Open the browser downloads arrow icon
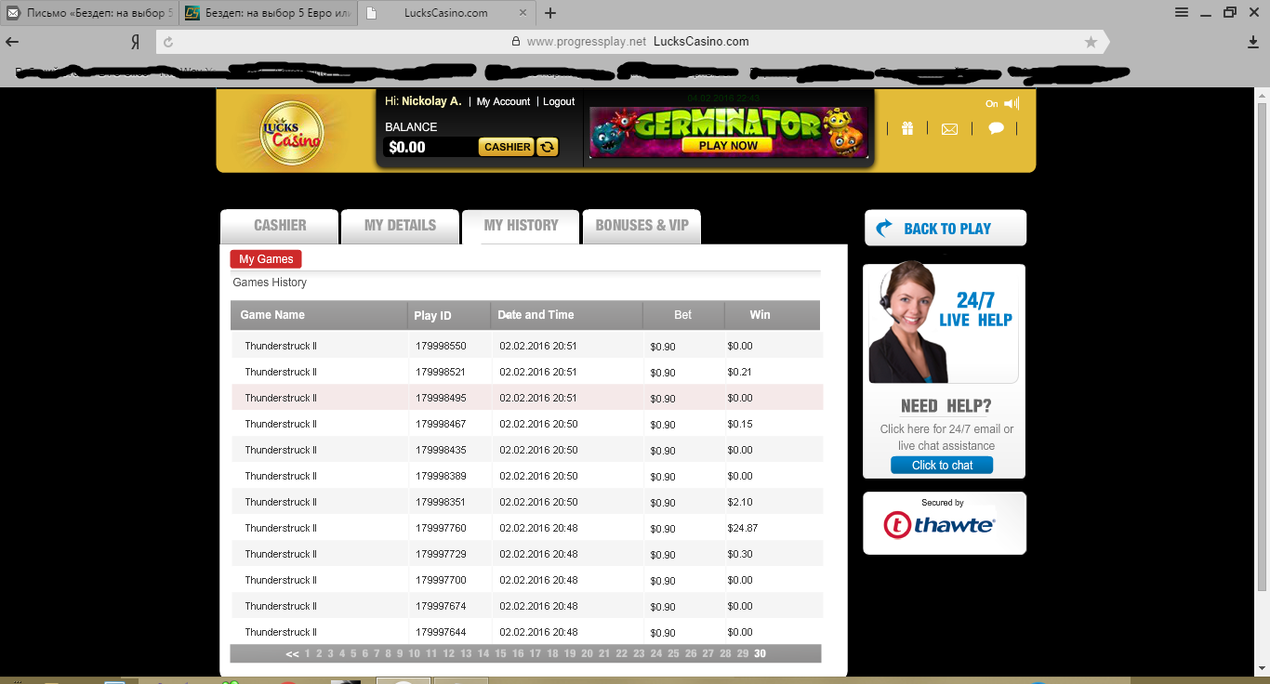This screenshot has height=684, width=1270. tap(1253, 42)
